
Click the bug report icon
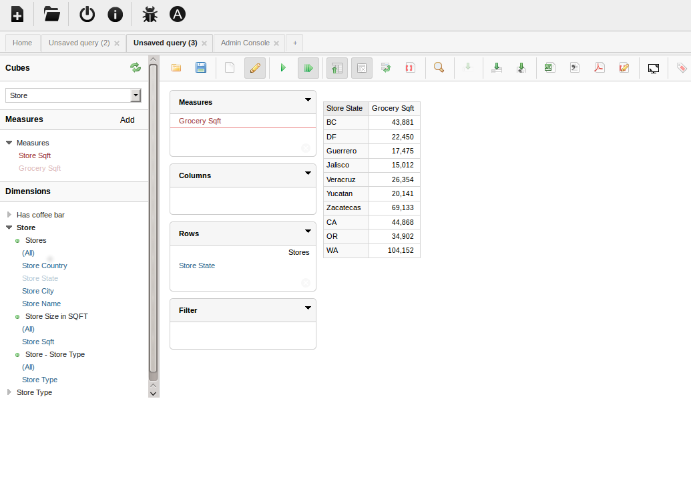coord(150,15)
